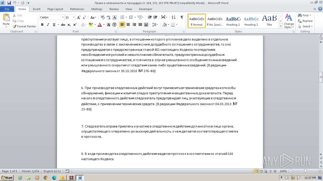
Task: Switch to Mailings tab
Action: [97, 9]
